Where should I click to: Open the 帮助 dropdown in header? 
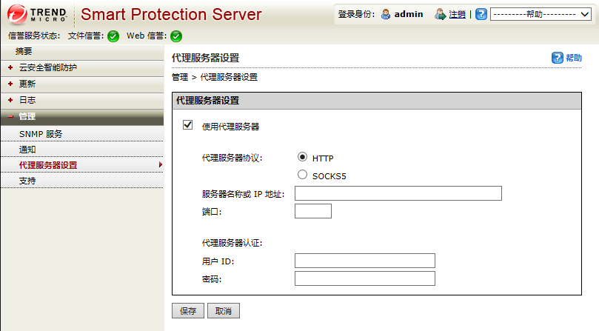pyautogui.click(x=543, y=14)
